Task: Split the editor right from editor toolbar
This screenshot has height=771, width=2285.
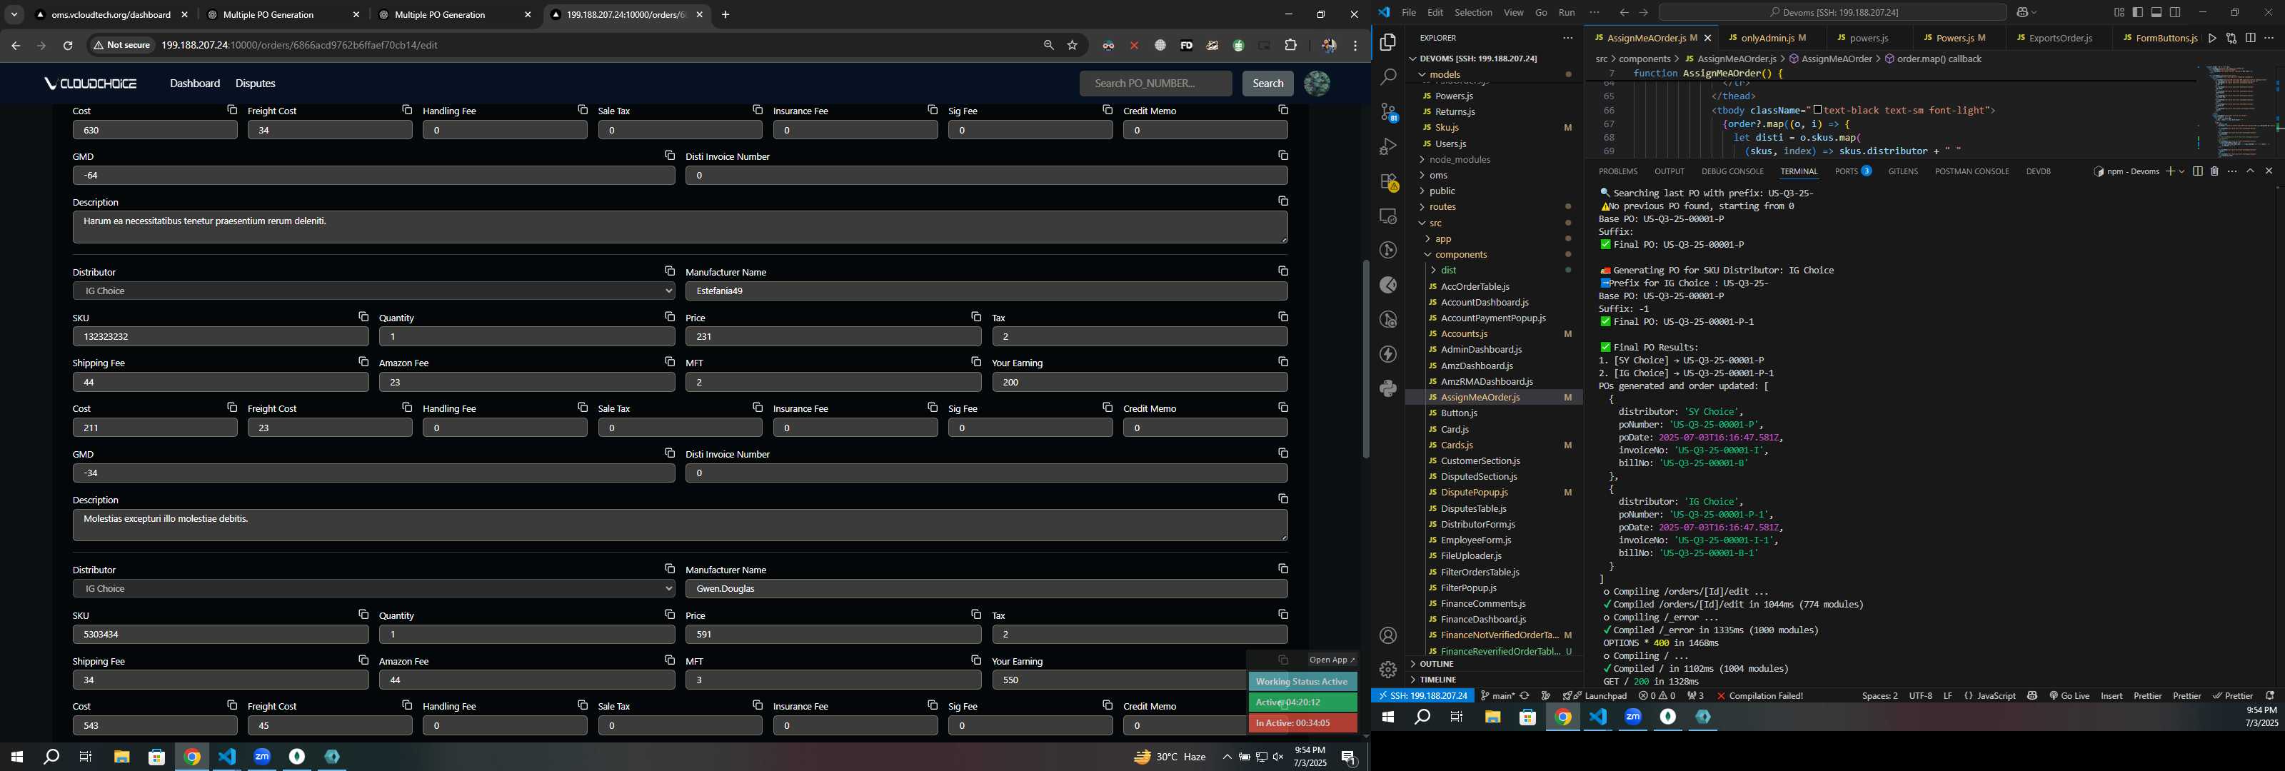Action: click(2251, 38)
